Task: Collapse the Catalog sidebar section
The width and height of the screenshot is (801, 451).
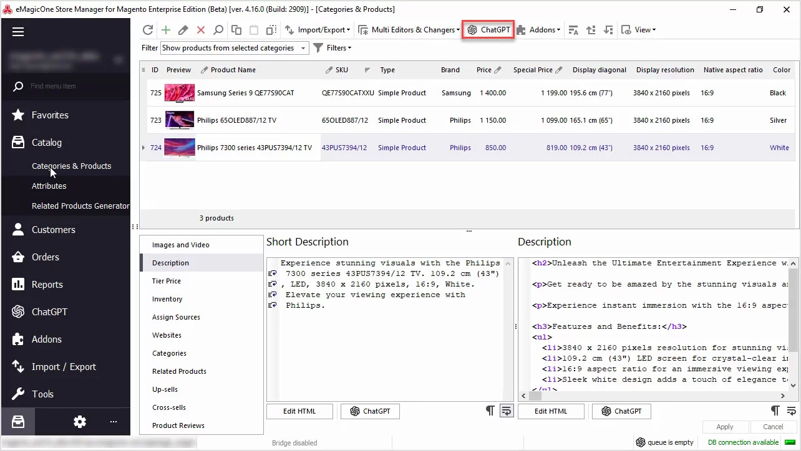Action: tap(66, 142)
